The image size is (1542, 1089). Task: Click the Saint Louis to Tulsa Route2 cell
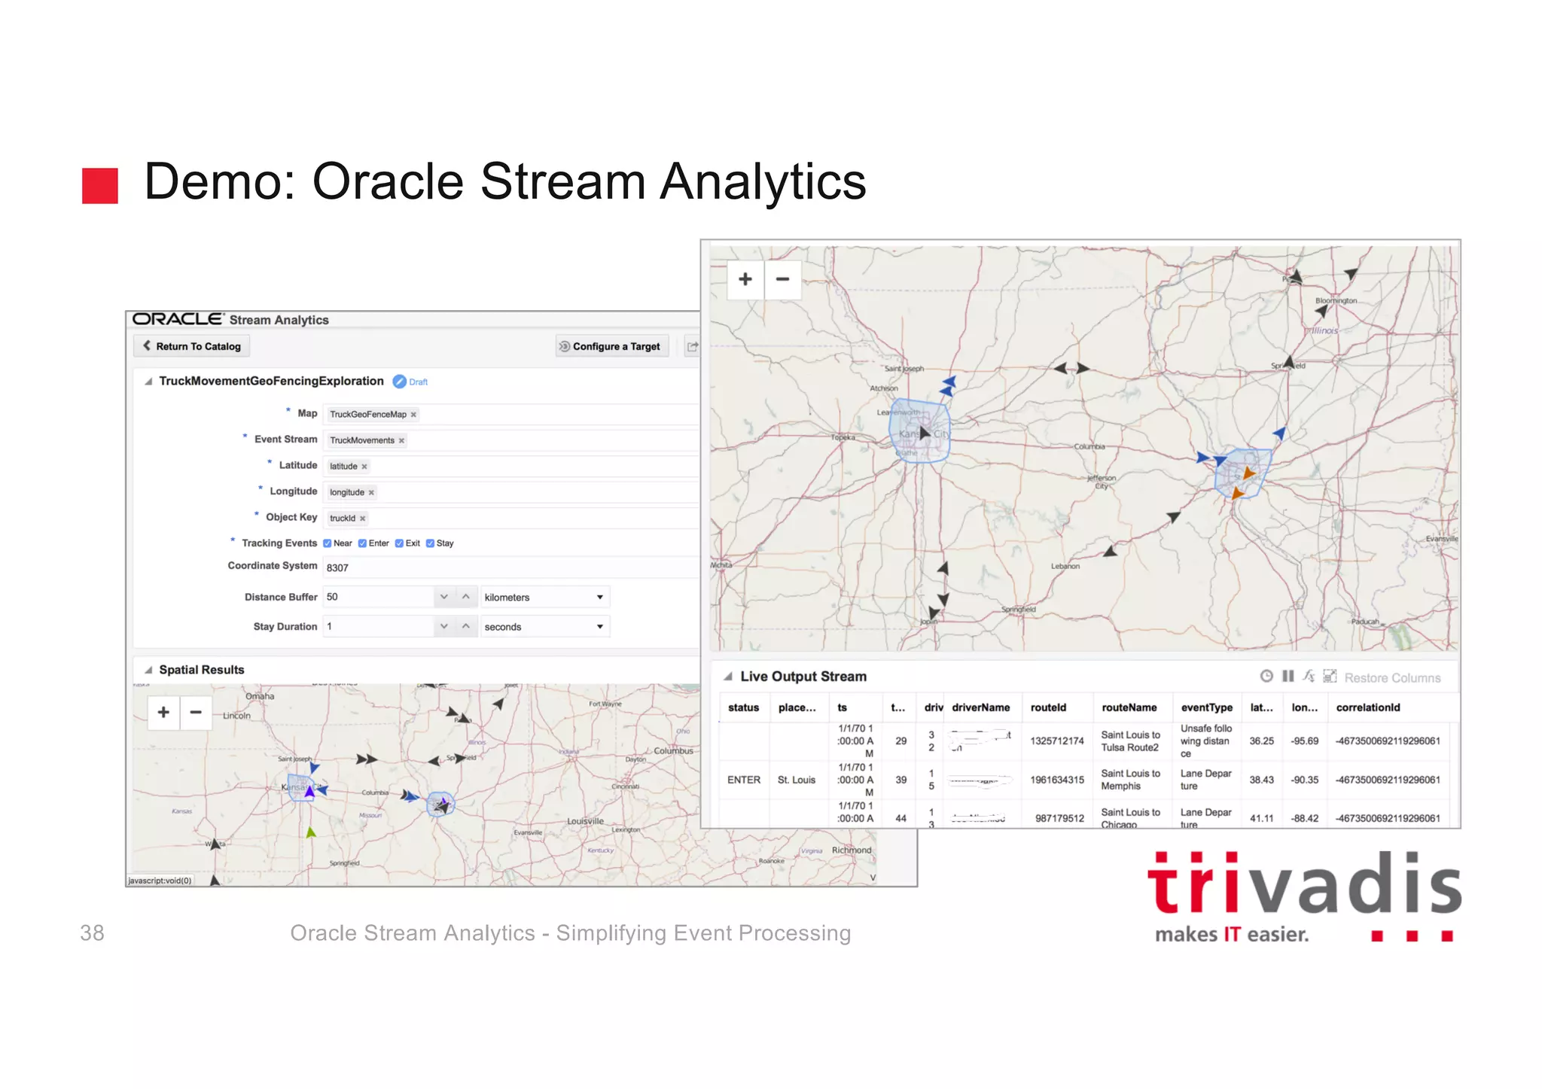coord(1131,741)
